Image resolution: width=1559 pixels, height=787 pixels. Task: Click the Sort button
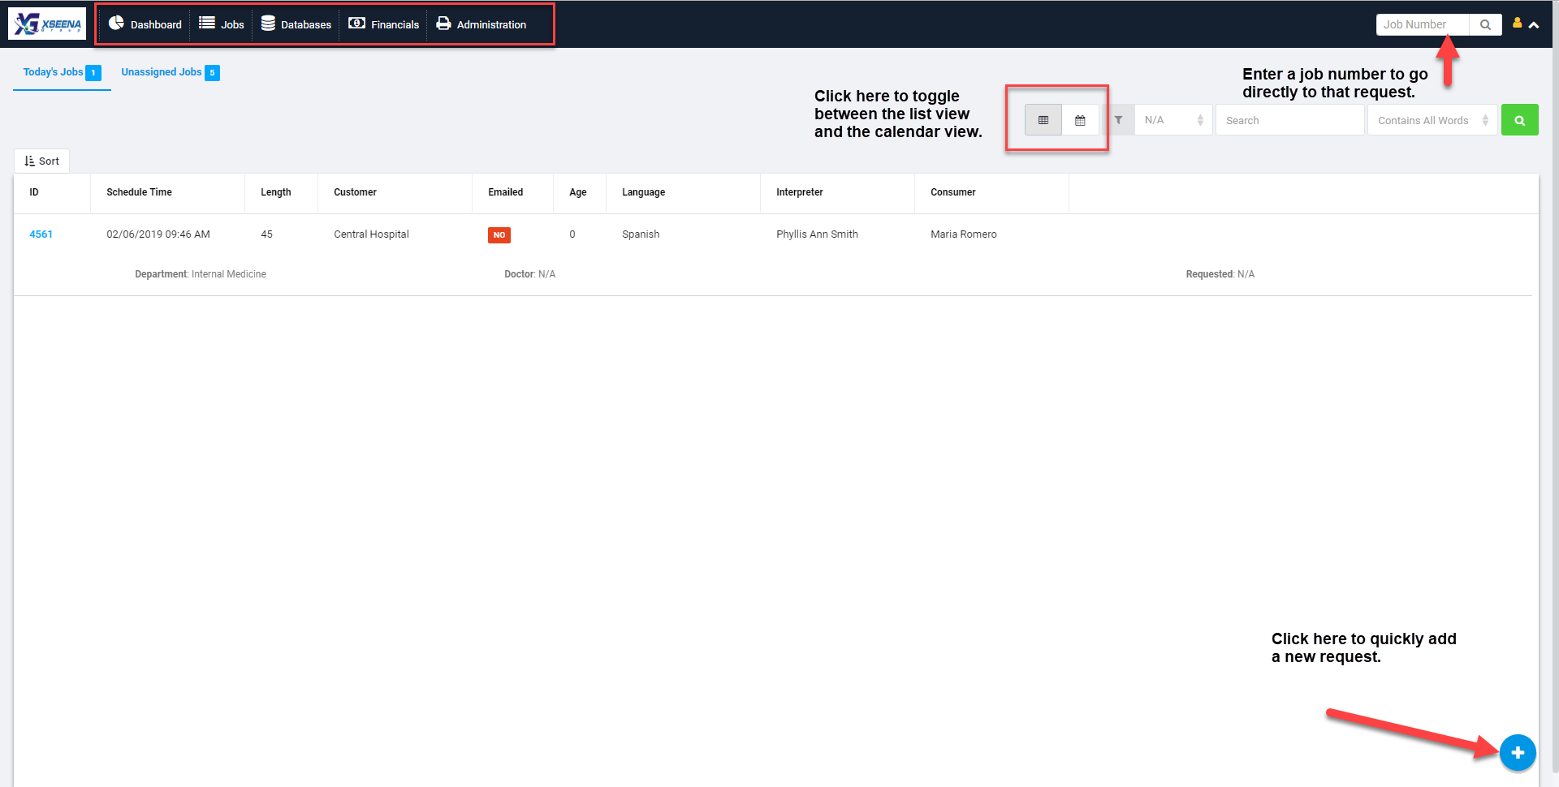click(x=42, y=161)
